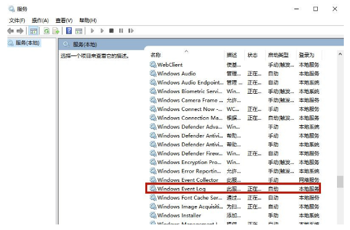
Task: Sort by the 描述 column header
Action: click(x=232, y=55)
